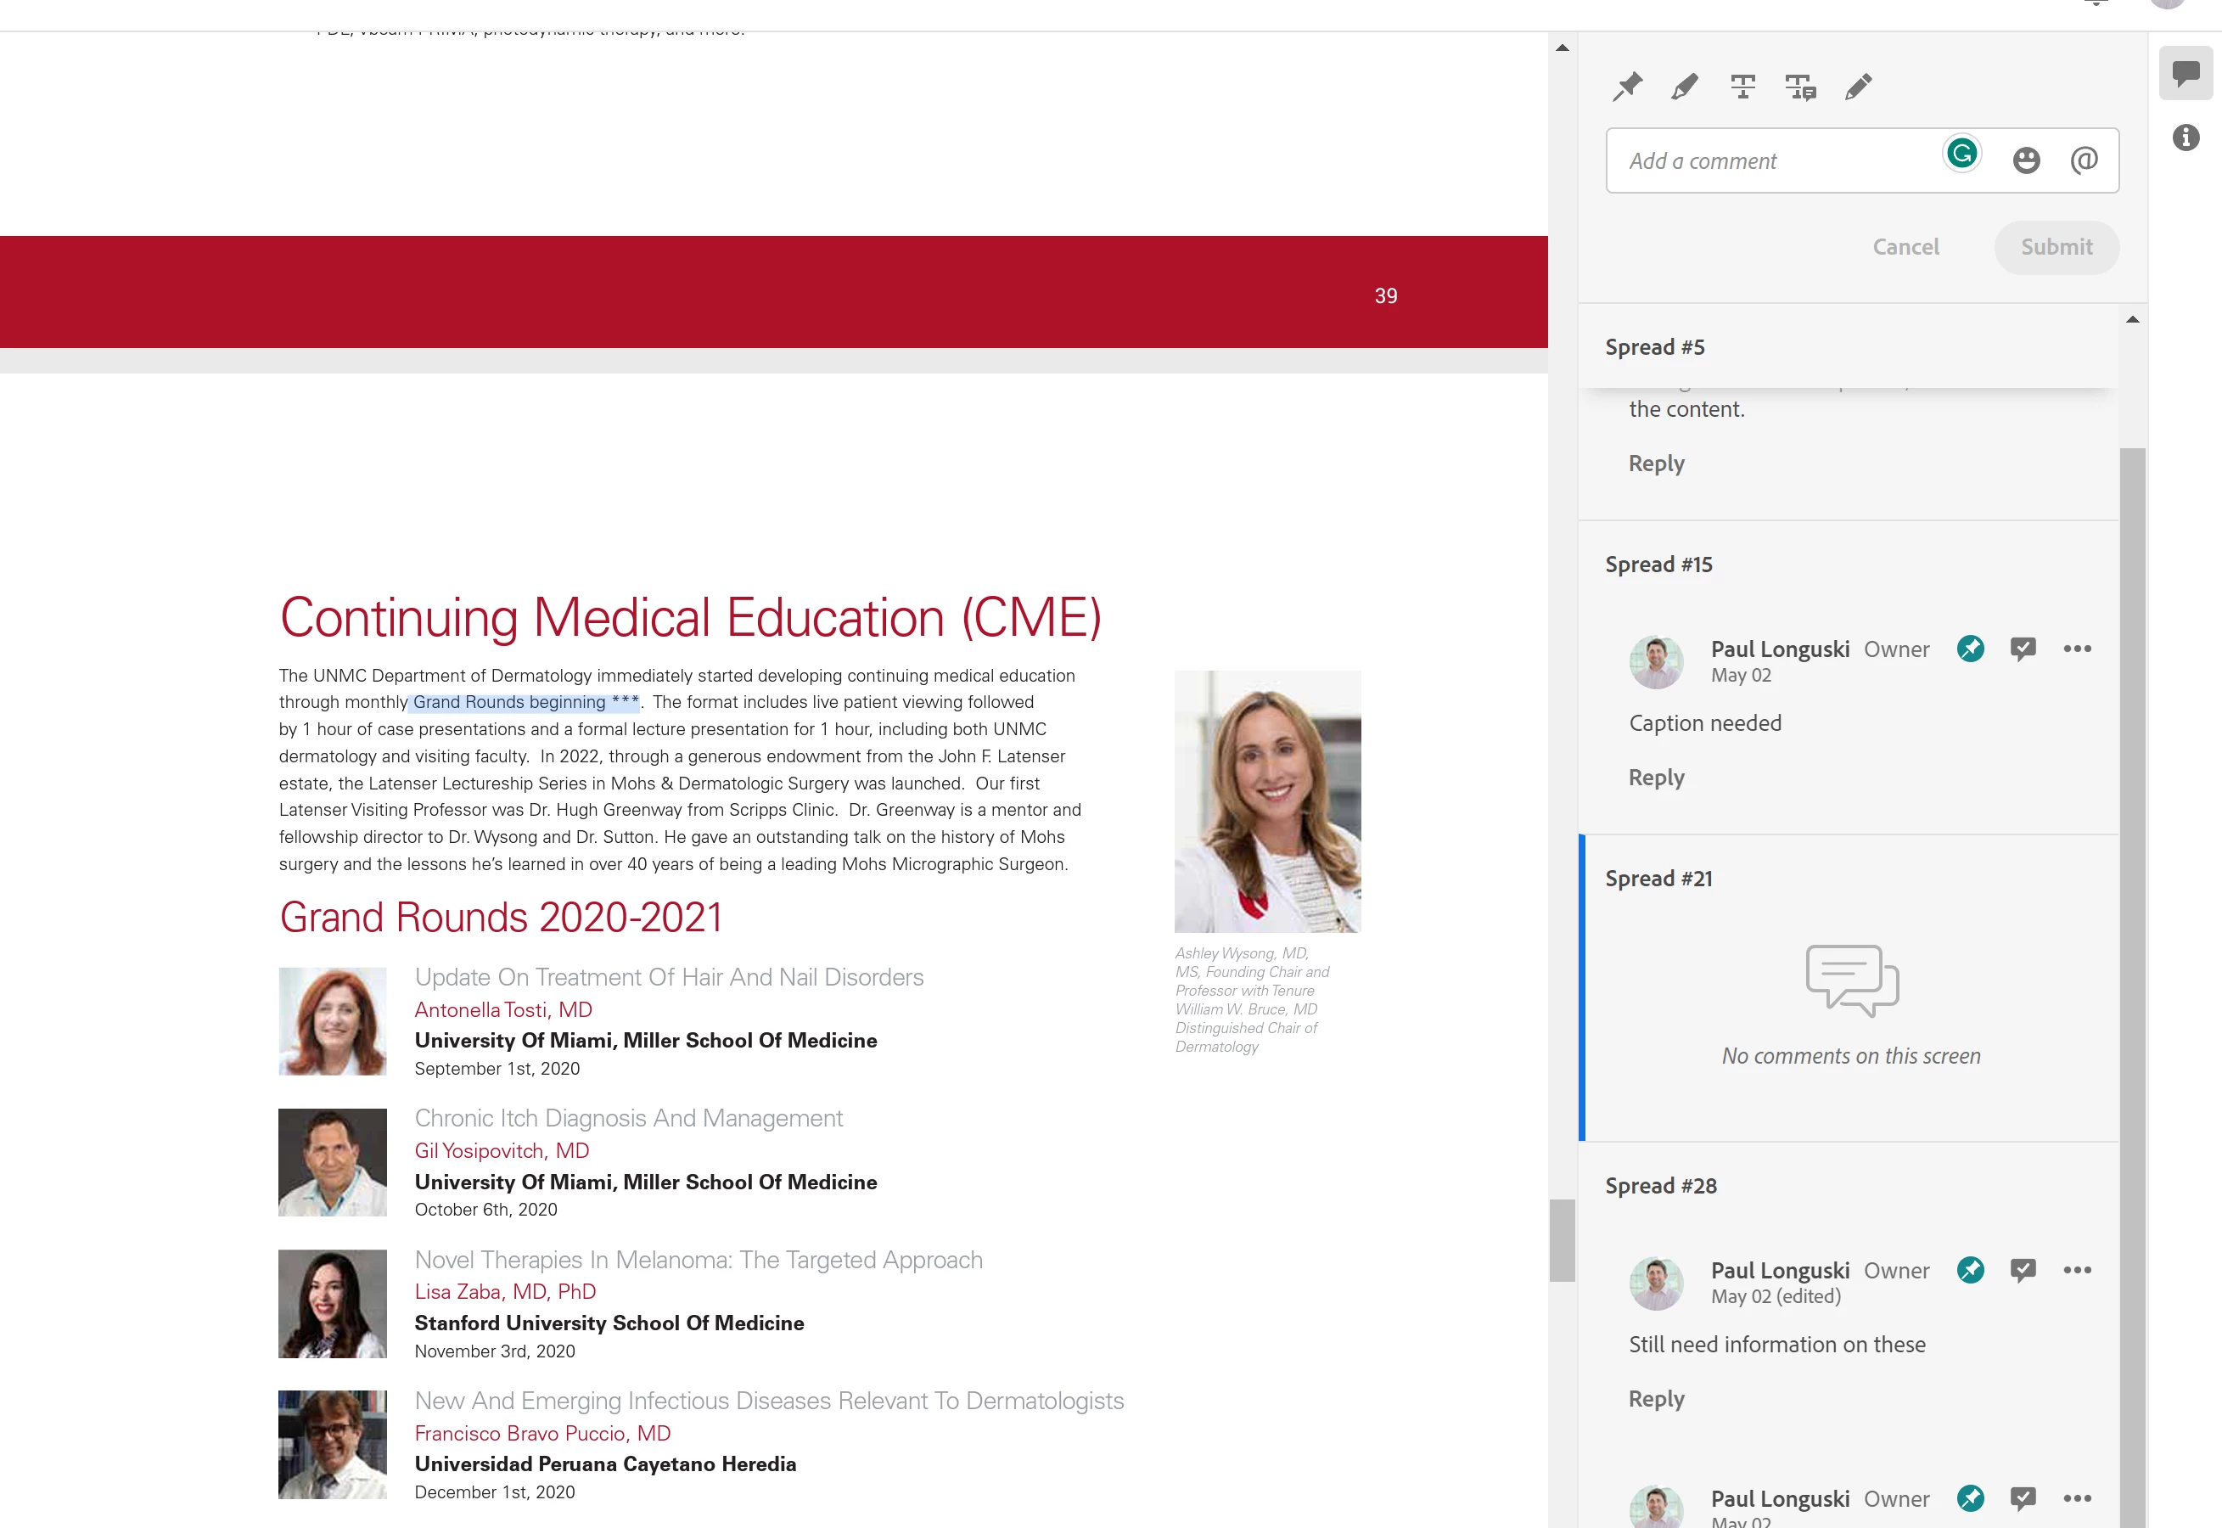Click the Grammarly icon in comment field
The width and height of the screenshot is (2222, 1528).
point(1961,153)
